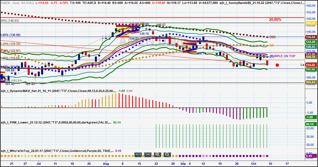Click the 3.60% (136.09) Fibonacci label
The image size is (318, 167).
pos(10,35)
